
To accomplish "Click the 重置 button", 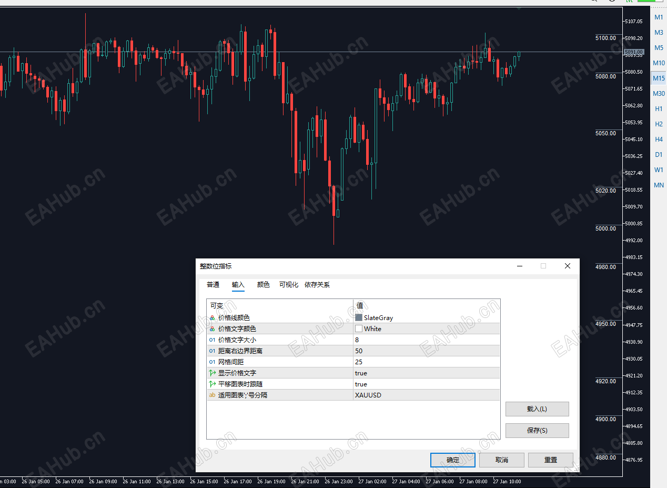I will tap(550, 460).
